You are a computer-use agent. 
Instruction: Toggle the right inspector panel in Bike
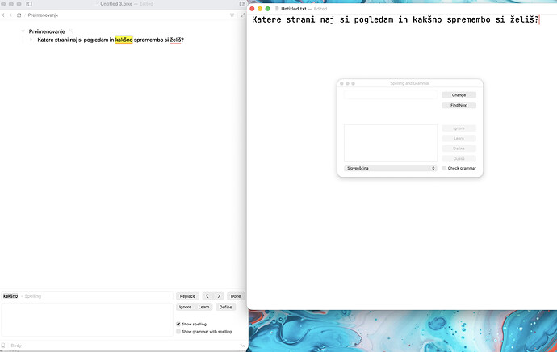pos(242,4)
